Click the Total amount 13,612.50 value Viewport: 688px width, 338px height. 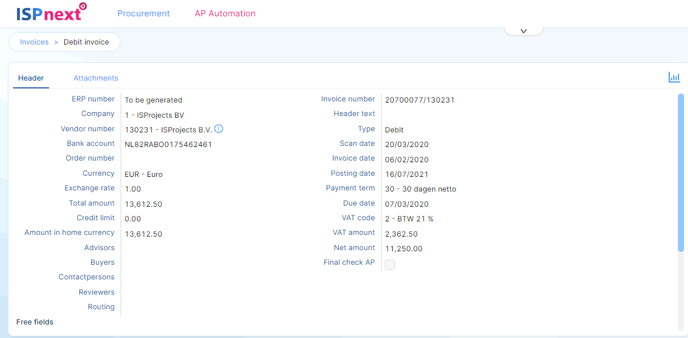point(144,204)
